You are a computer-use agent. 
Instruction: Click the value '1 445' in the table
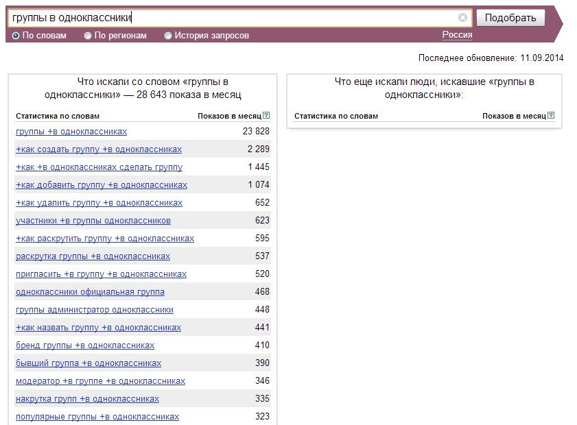click(259, 167)
